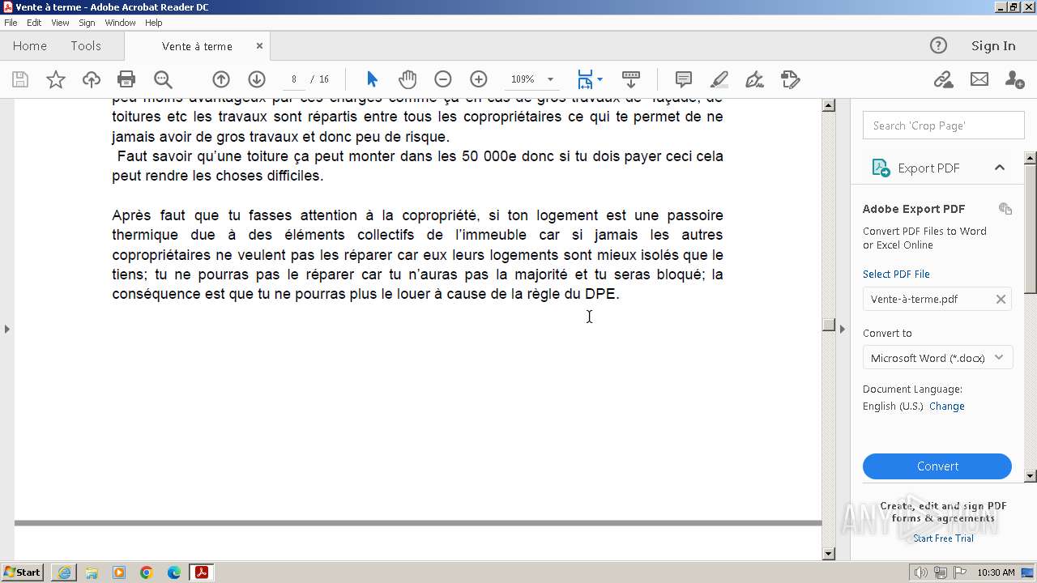Open the Help menu

(x=154, y=23)
